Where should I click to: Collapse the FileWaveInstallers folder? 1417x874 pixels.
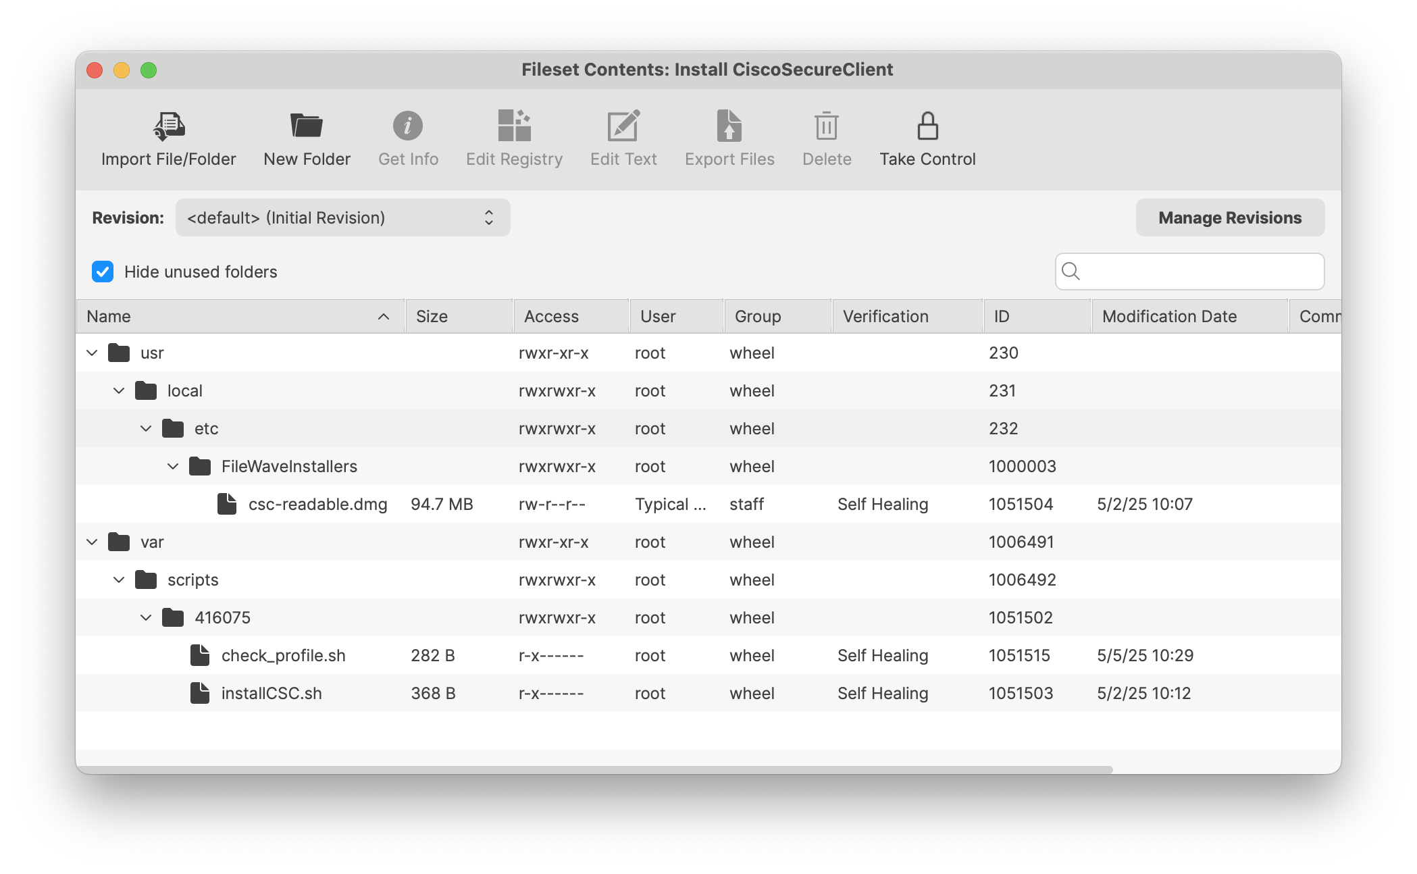(x=173, y=466)
